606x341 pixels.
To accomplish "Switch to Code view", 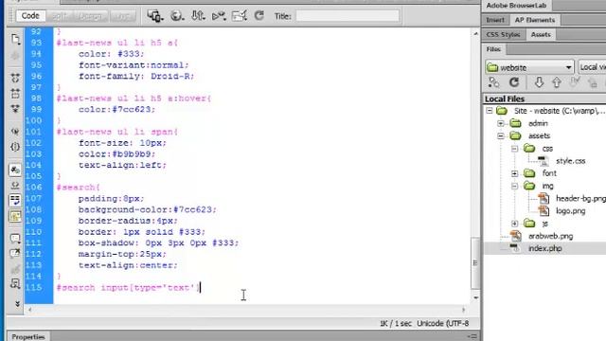I will pos(30,16).
